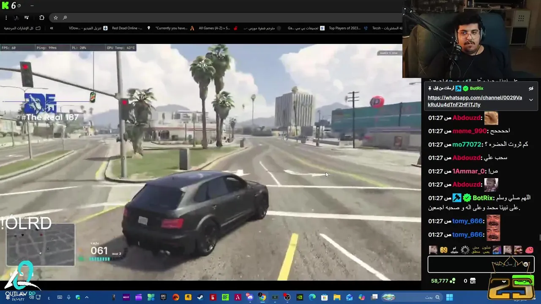Hide the pinned BotRix message
The height and width of the screenshot is (304, 541).
[531, 89]
